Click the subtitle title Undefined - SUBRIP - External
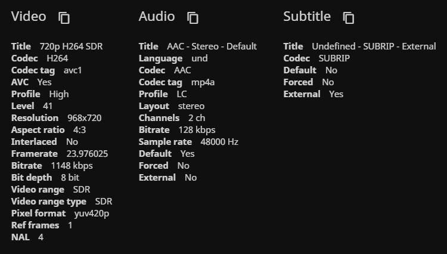Image resolution: width=447 pixels, height=254 pixels. (374, 47)
